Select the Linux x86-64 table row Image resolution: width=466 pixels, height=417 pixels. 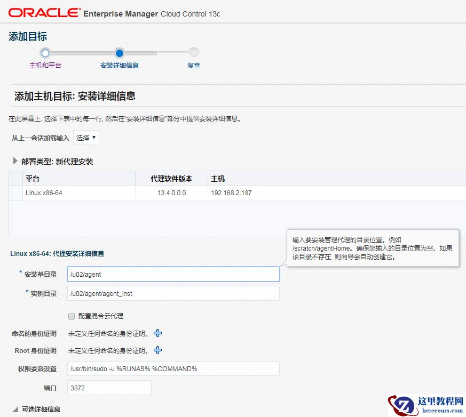point(238,193)
